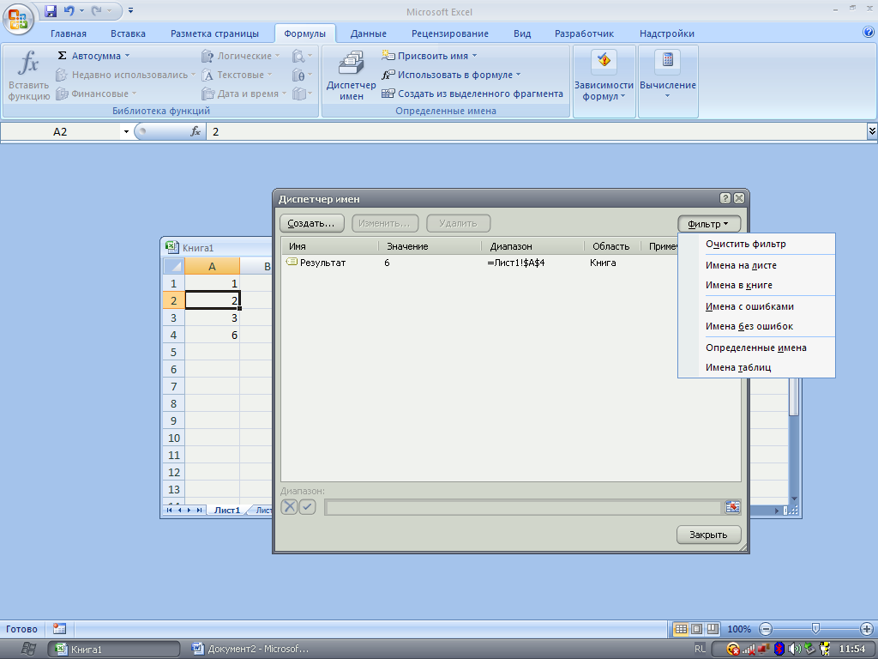
Task: Click the Select All corner of Книга1
Action: click(x=173, y=266)
